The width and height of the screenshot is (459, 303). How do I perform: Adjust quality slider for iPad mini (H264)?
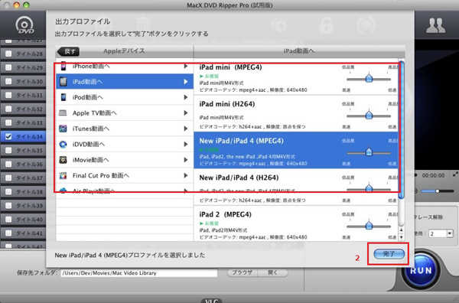[369, 116]
